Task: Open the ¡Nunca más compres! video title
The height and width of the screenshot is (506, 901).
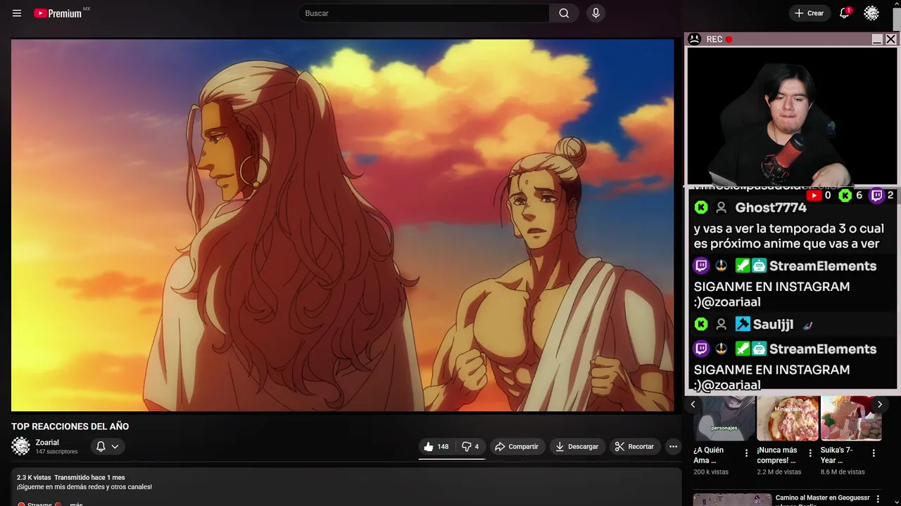Action: tap(776, 455)
